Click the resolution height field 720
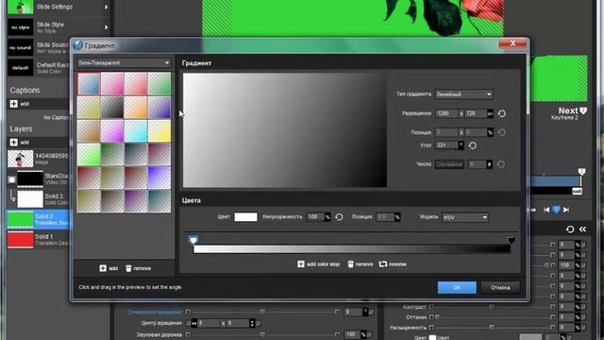 [x=476, y=113]
